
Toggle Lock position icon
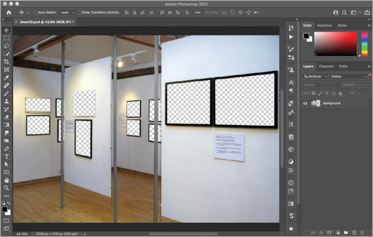pos(327,93)
